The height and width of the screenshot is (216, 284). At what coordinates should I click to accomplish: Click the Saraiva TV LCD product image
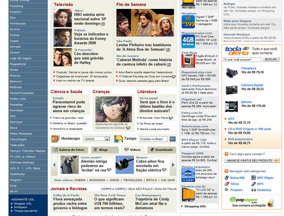coord(188,195)
